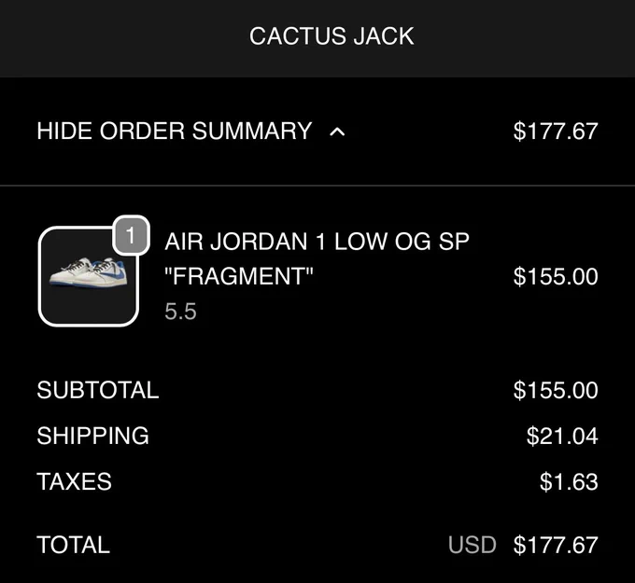Image resolution: width=635 pixels, height=583 pixels.
Task: Click the Air Jordan sneaker thumbnail
Action: (x=89, y=276)
